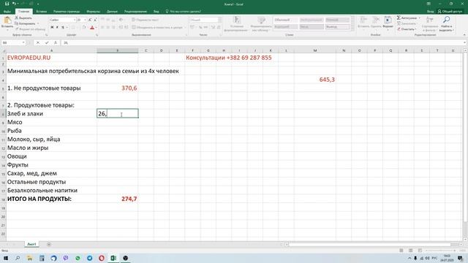Image resolution: width=468 pixels, height=263 pixels.
Task: Open the Файл tab
Action: 7,12
